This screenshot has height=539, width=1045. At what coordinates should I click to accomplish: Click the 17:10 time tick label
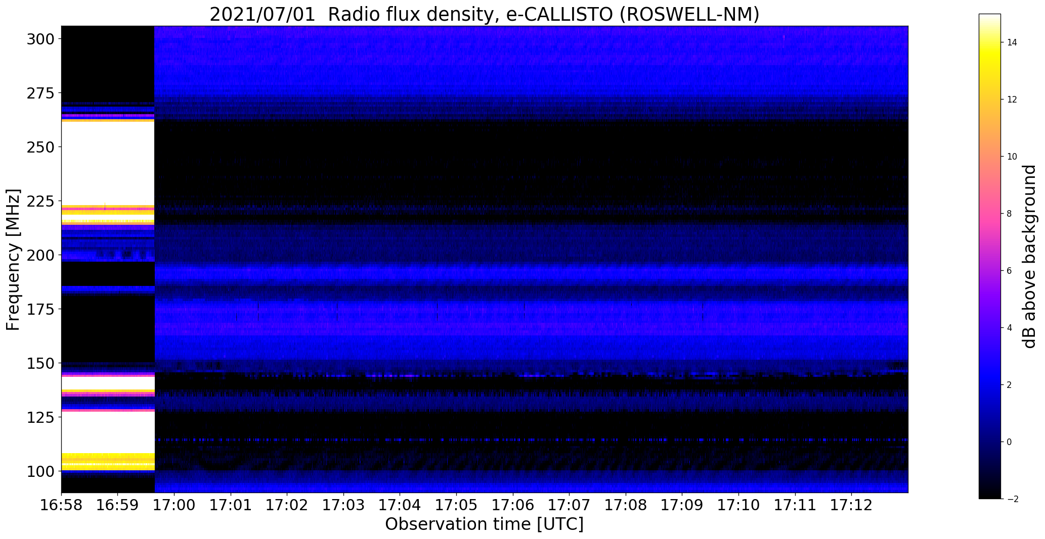[x=739, y=506]
